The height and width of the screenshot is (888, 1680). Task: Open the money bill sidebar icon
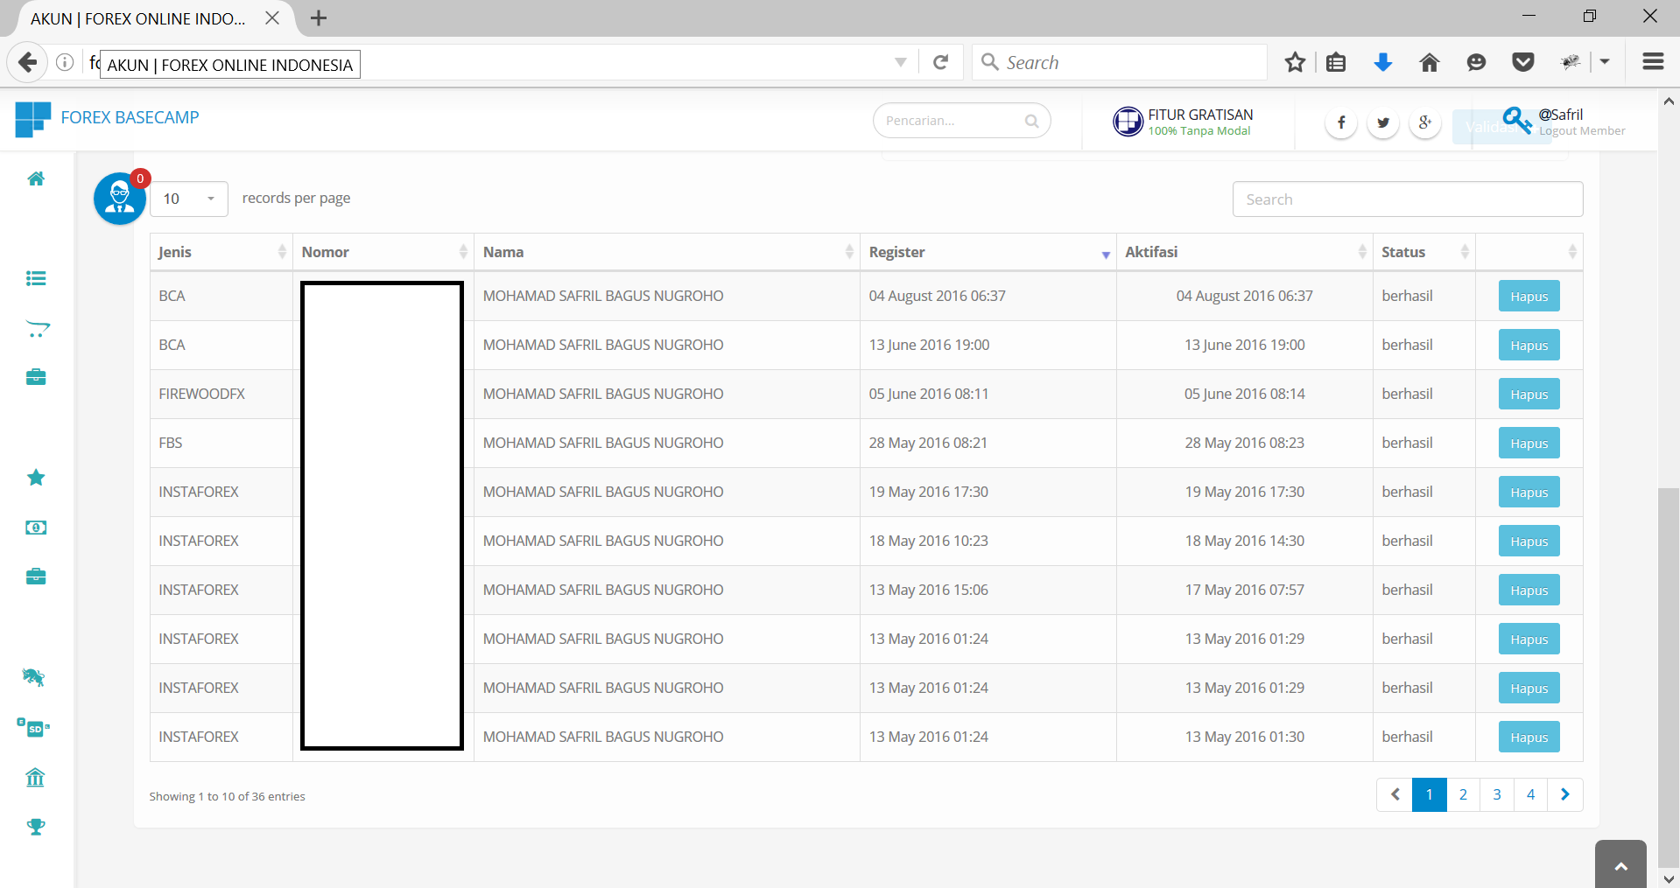36,528
